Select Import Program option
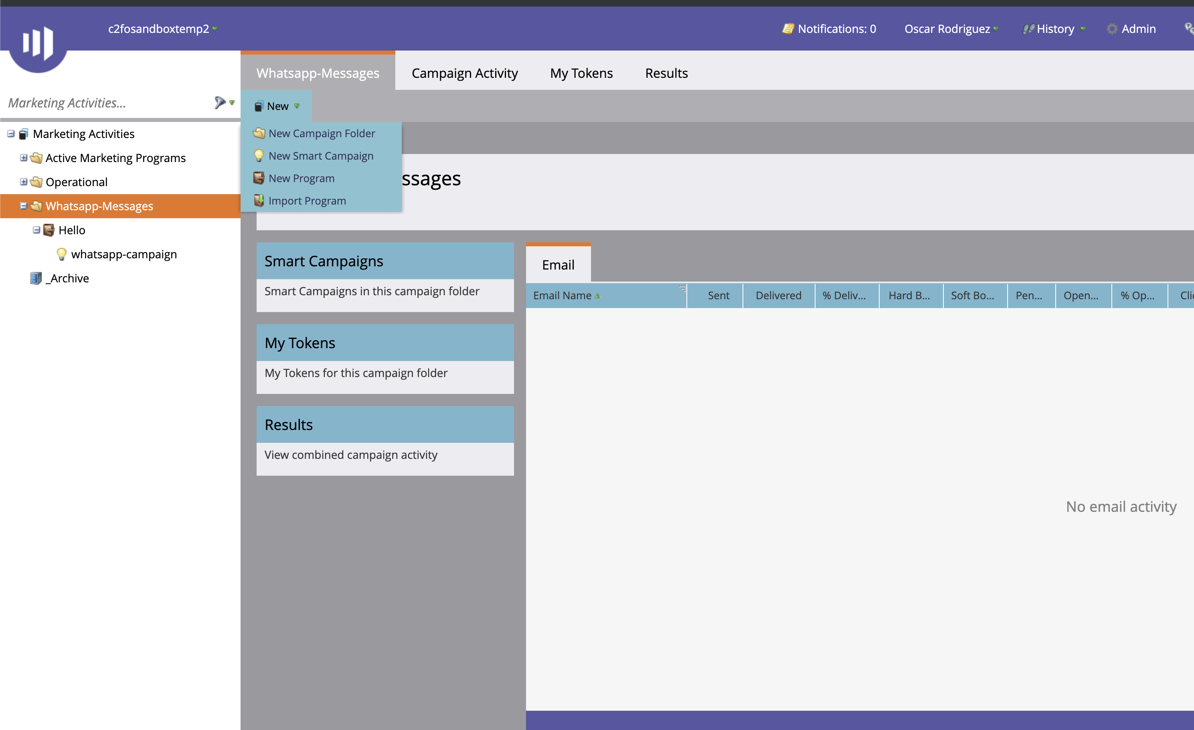The width and height of the screenshot is (1194, 730). coord(307,201)
